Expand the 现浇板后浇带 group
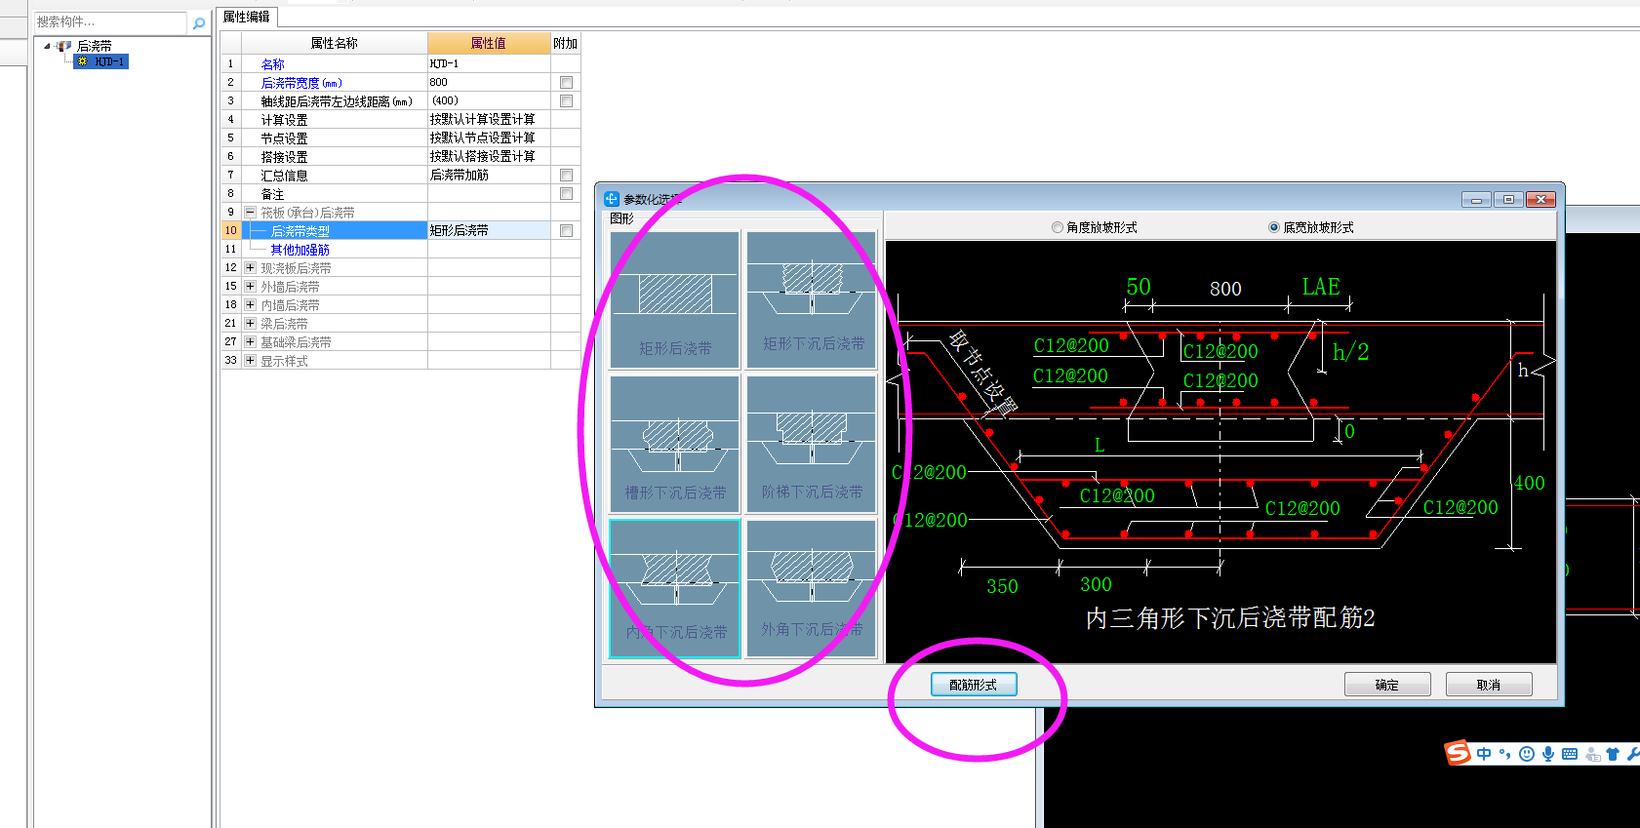 point(250,268)
